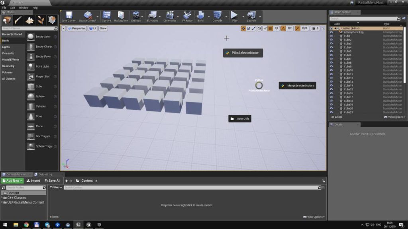Viewport: 408px width, 229px height.
Task: Hide Cube18 with its eye icon
Action: pyautogui.click(x=331, y=101)
